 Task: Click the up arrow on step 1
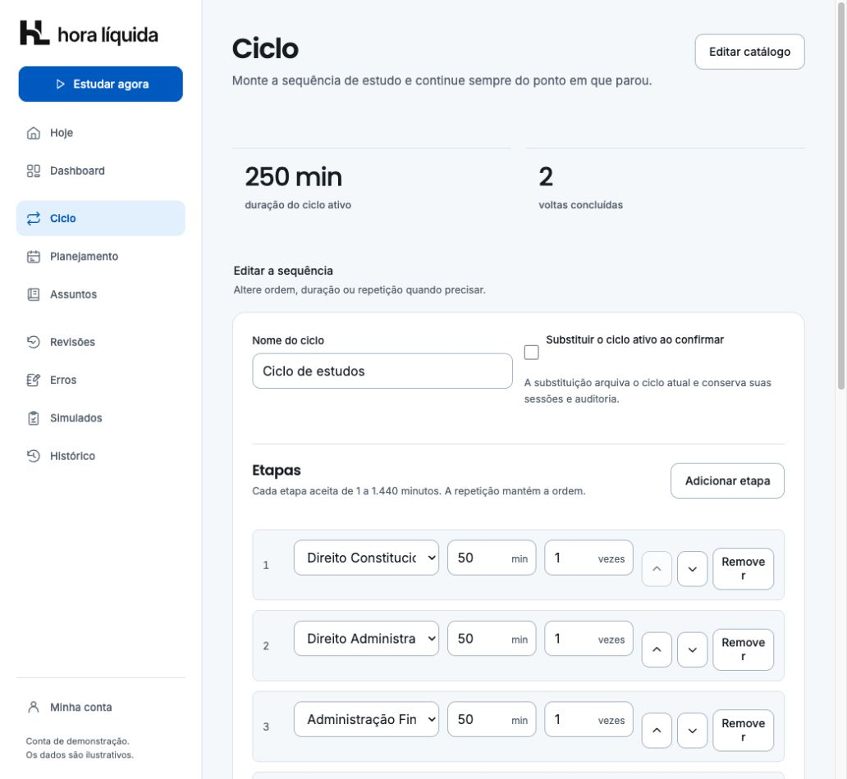tap(657, 568)
